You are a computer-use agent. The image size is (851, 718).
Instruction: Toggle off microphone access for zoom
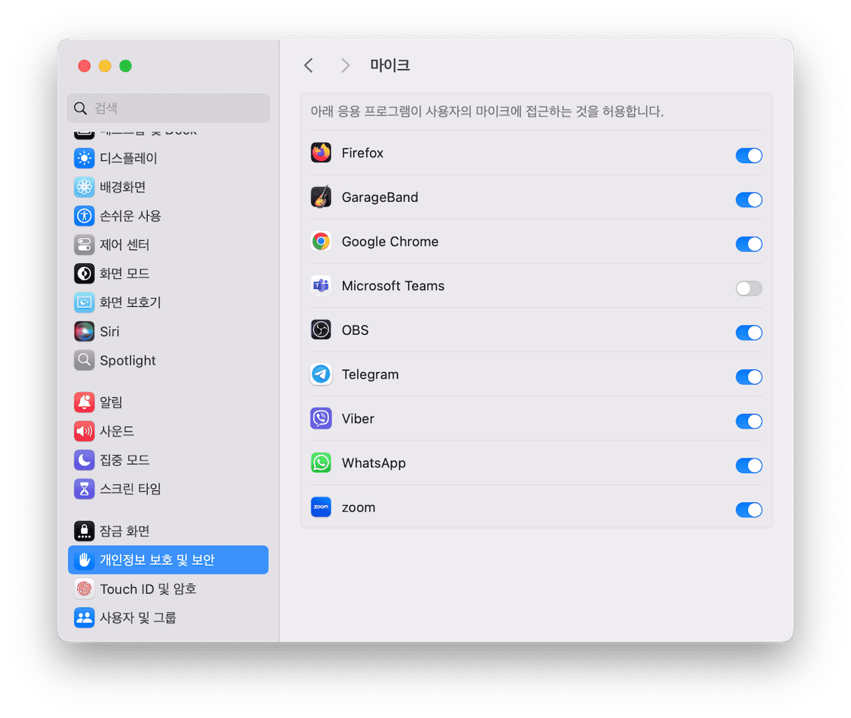coord(748,510)
